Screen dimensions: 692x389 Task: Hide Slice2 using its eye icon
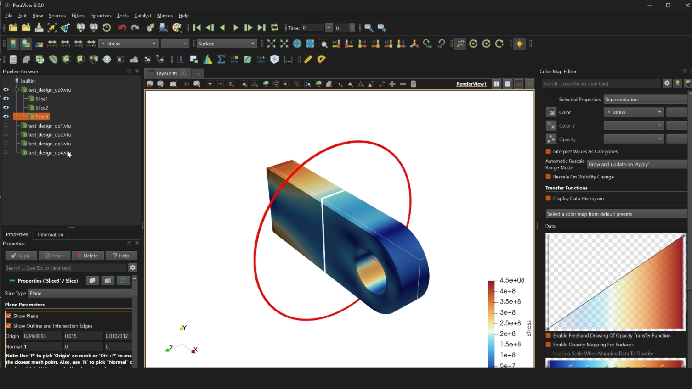6,108
